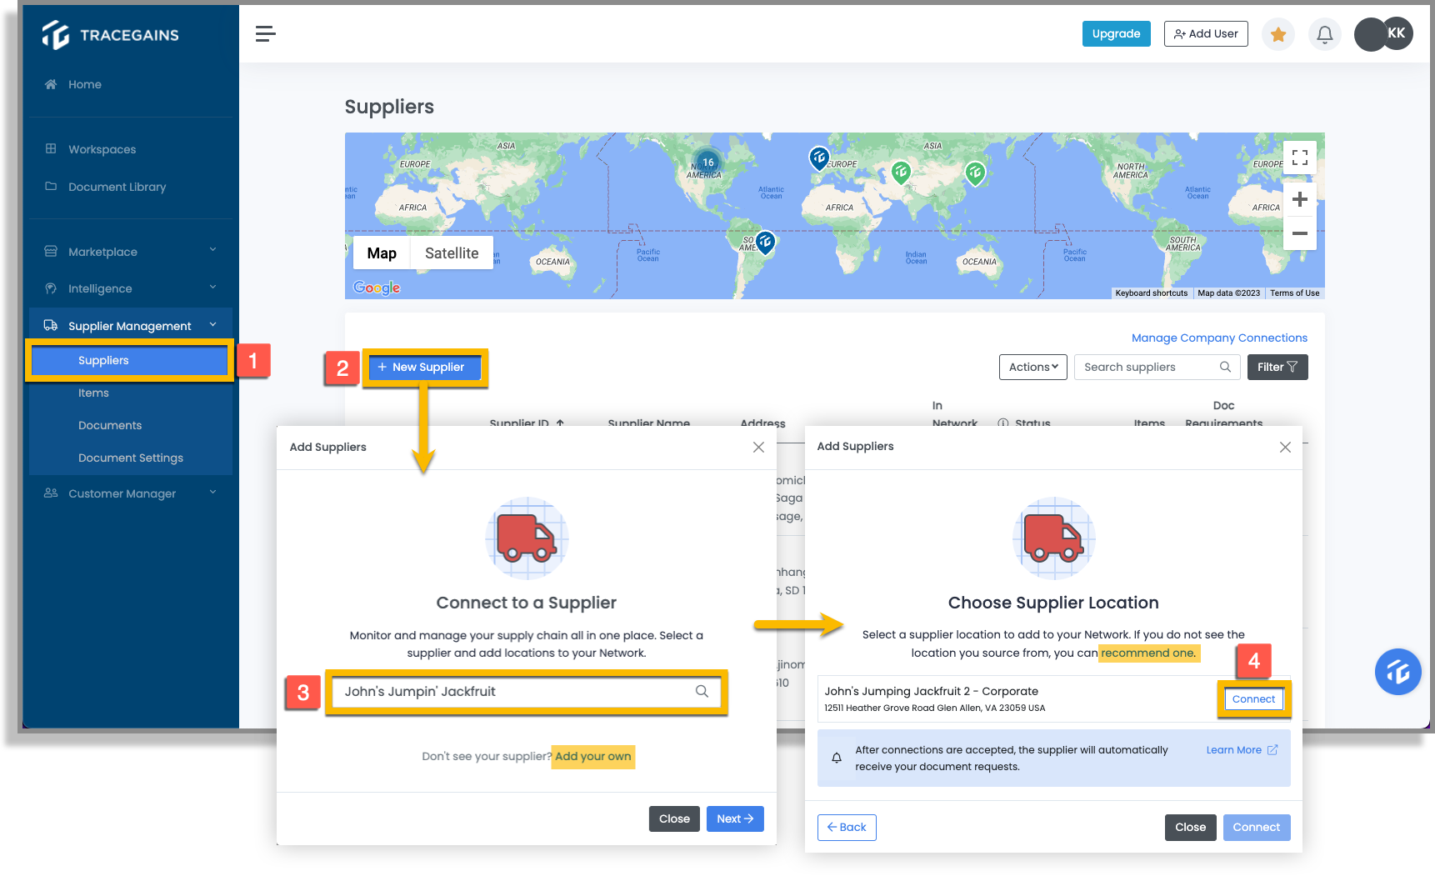Open the Manage Company Connections link
Image resolution: width=1435 pixels, height=876 pixels.
[x=1219, y=338]
